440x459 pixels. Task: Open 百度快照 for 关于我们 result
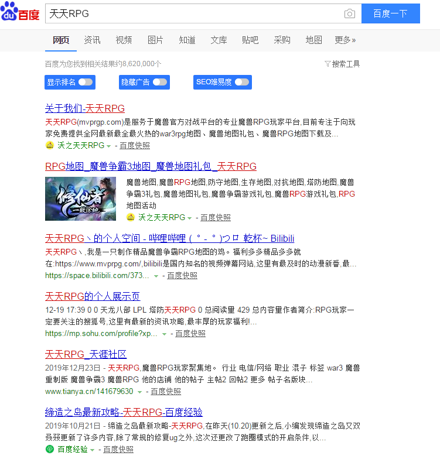point(135,145)
